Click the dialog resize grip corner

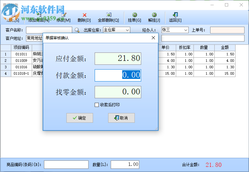pos(156,129)
